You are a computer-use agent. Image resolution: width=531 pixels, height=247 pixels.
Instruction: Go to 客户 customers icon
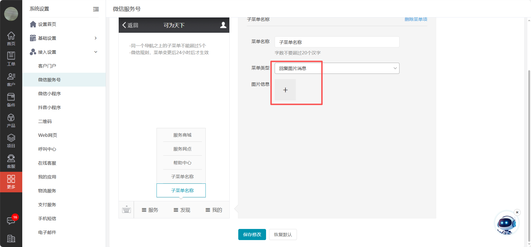11,79
